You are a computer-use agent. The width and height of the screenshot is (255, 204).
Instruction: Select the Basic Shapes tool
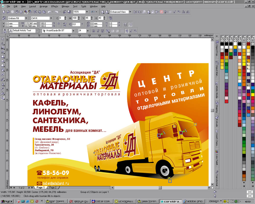pos(3,70)
